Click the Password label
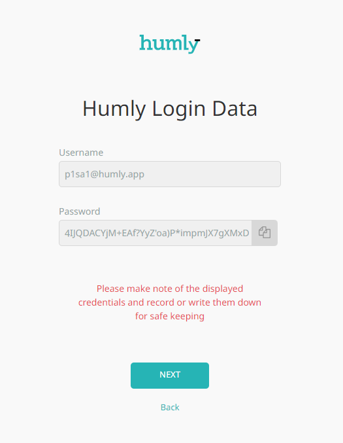 (x=80, y=211)
